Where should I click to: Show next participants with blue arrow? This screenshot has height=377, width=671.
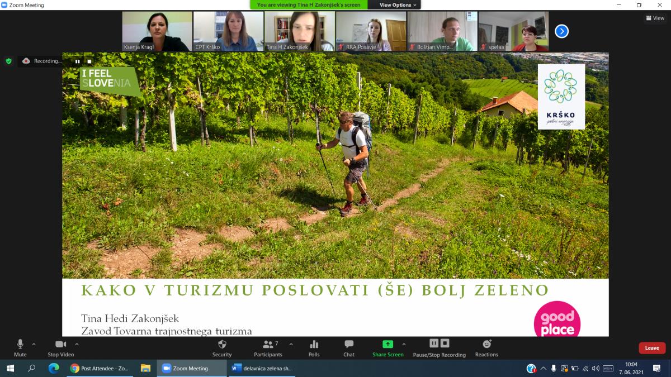561,31
